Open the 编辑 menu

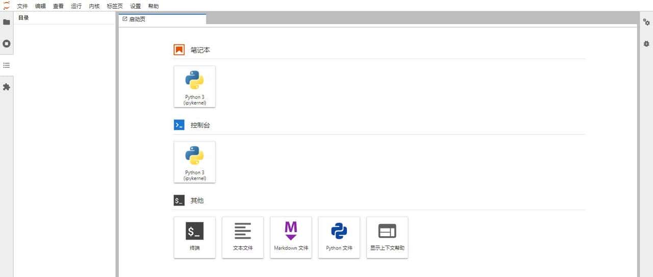[x=40, y=6]
